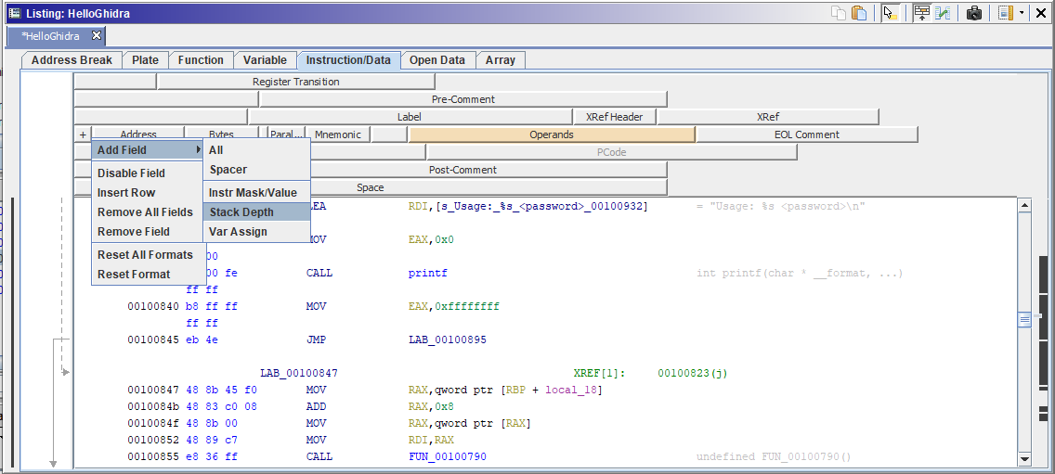Select Stack Depth submenu item
This screenshot has height=474, width=1055.
[256, 211]
